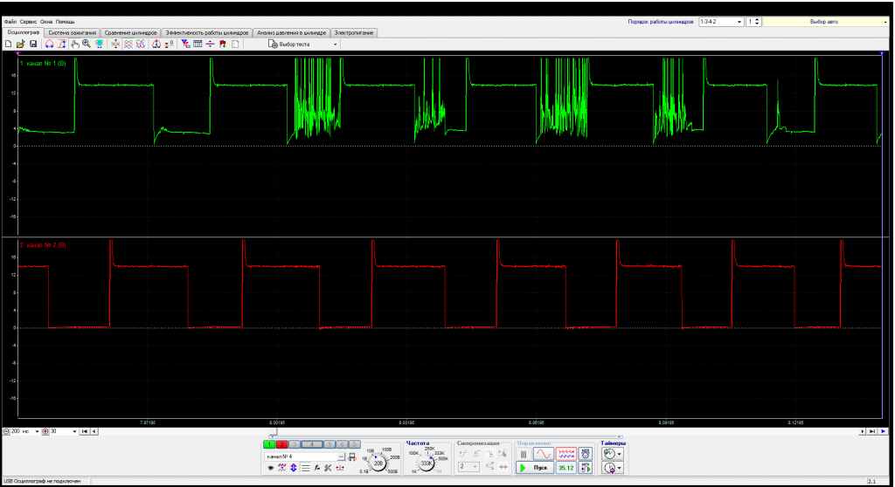
Task: Toggle red channel 2 button
Action: (281, 444)
